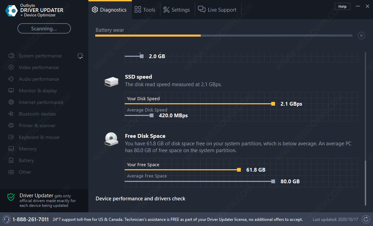Click the spinning loader beside System performance
373x226 pixels.
tap(80, 56)
